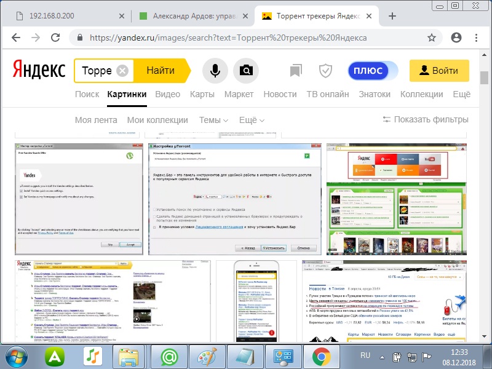Open the Маркет tab
492x369 pixels.
[239, 94]
